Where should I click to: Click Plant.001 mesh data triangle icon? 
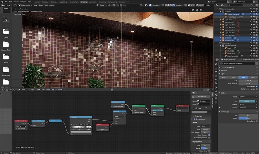[x=238, y=51]
